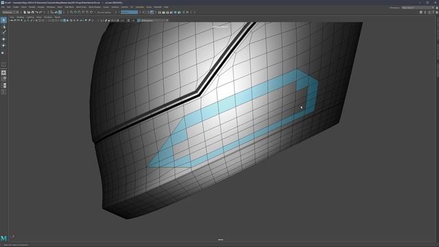Render the current frame icon
The width and height of the screenshot is (439, 247).
(163, 12)
